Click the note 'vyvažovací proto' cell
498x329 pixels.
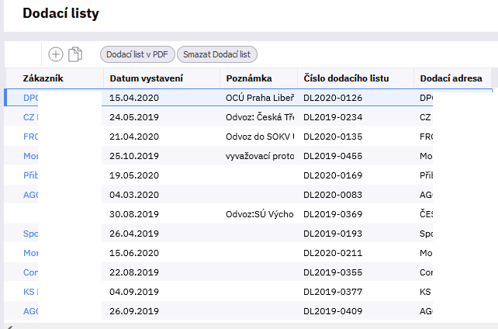[260, 156]
